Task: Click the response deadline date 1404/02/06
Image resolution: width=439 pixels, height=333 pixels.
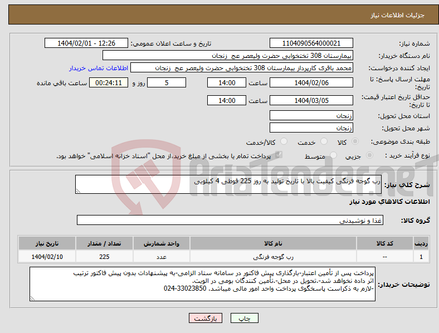Action: (x=311, y=82)
